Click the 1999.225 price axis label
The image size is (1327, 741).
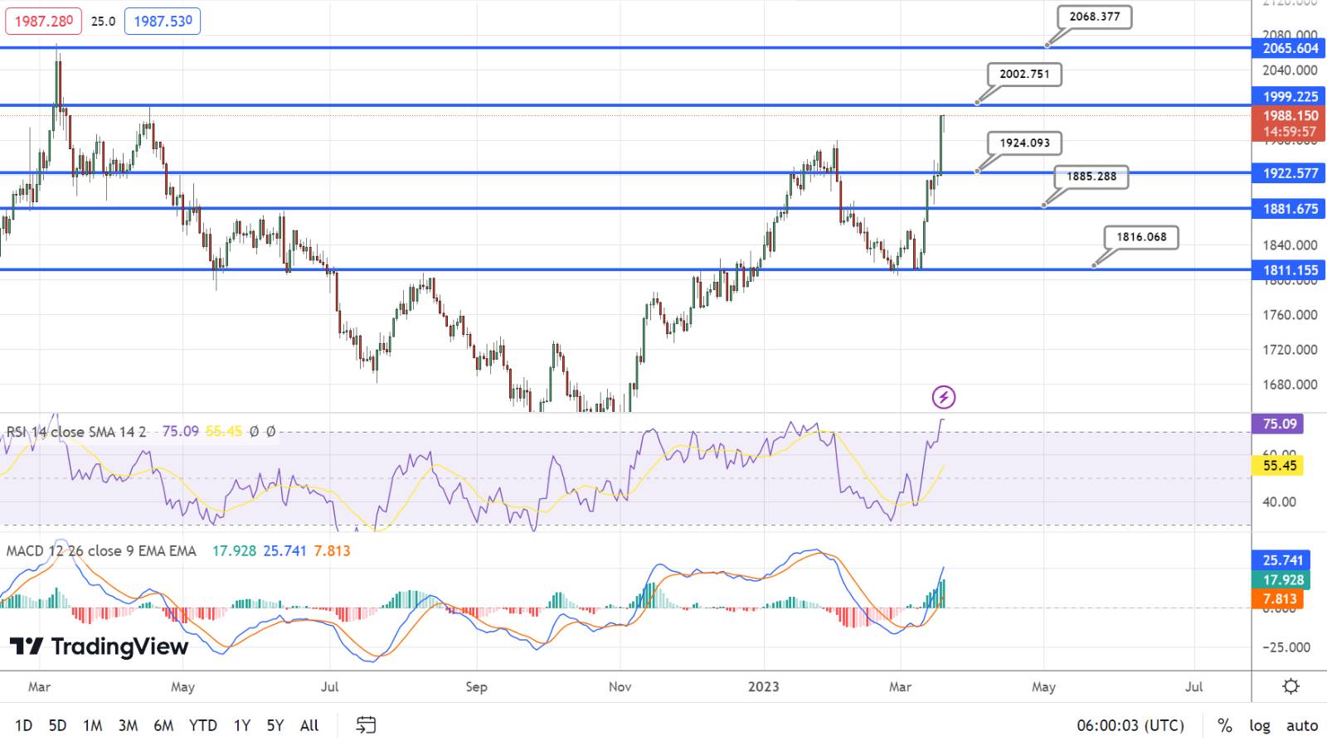click(1290, 97)
